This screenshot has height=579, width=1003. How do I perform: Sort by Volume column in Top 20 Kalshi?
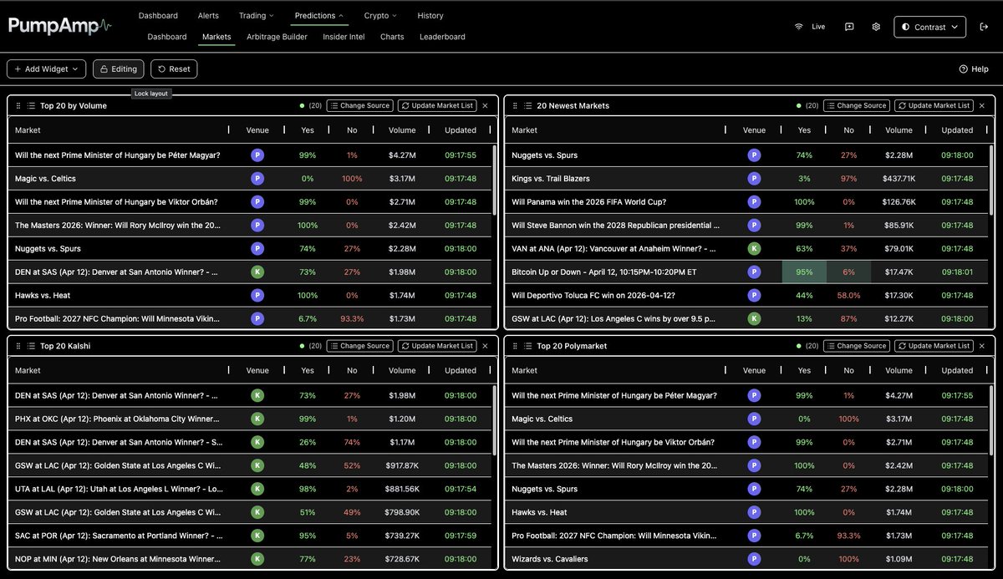[402, 370]
